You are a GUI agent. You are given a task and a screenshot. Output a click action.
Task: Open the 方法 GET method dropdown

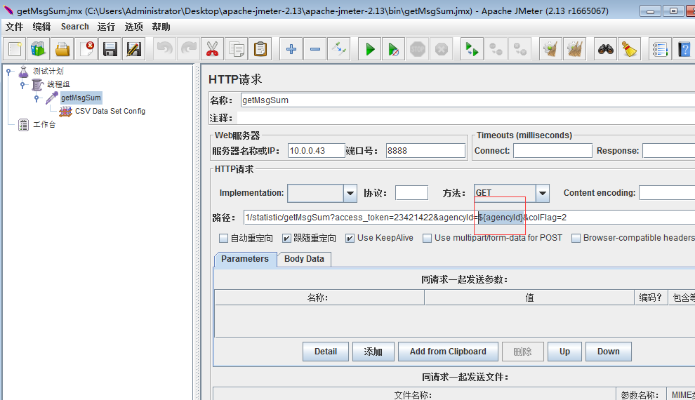[x=543, y=193]
